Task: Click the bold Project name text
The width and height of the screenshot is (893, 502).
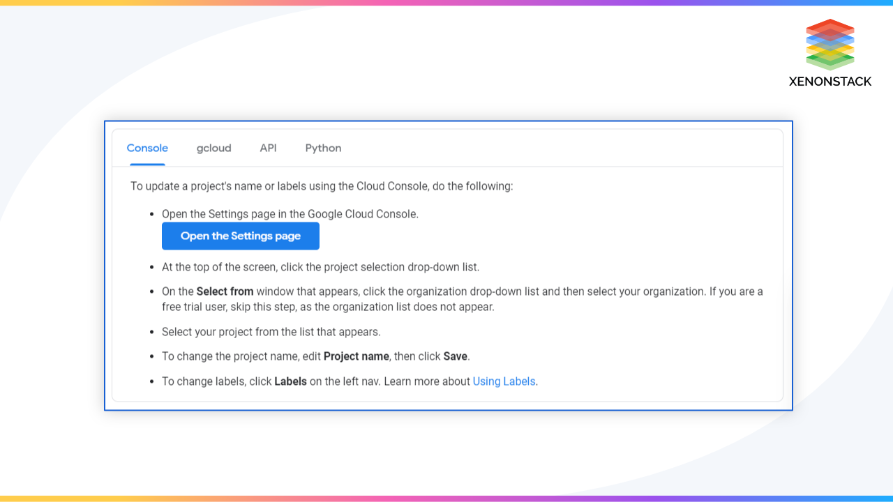Action: point(357,356)
